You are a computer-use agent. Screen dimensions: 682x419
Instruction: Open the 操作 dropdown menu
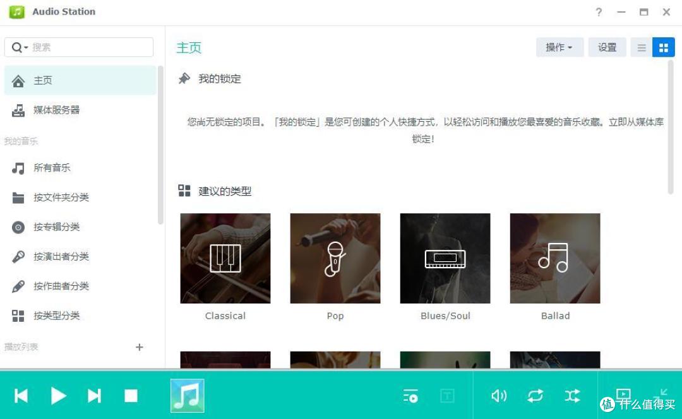[559, 47]
